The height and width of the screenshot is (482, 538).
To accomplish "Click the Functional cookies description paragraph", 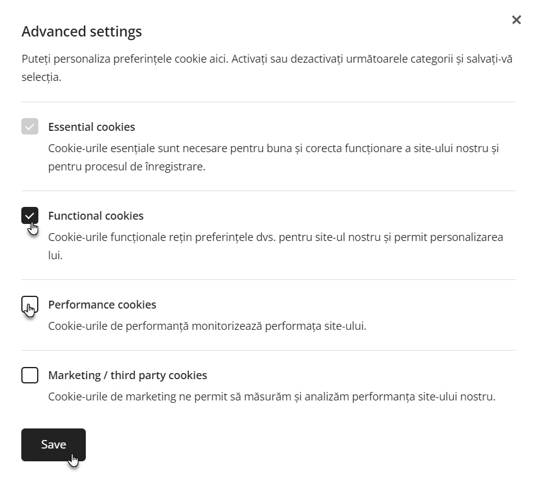I will [276, 246].
